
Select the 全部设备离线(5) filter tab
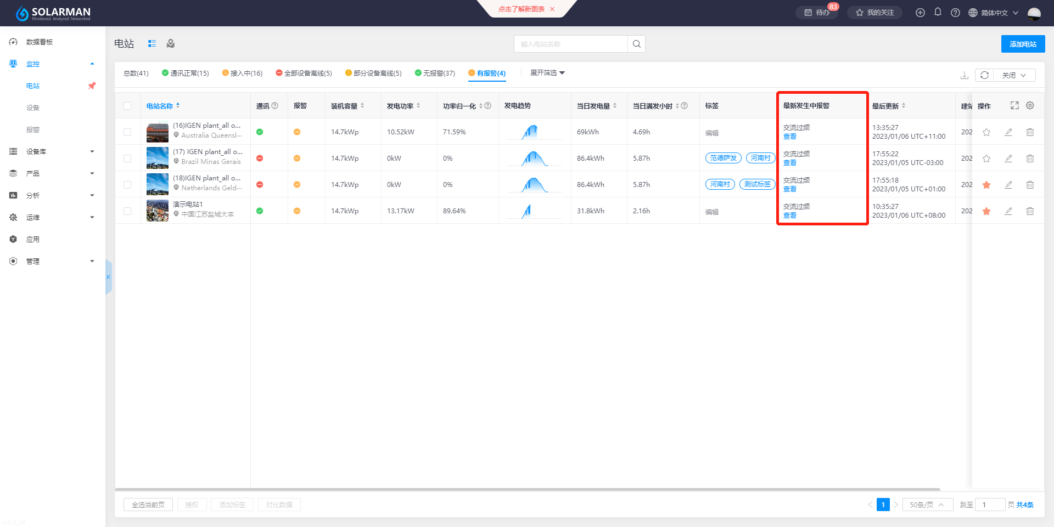coord(304,73)
